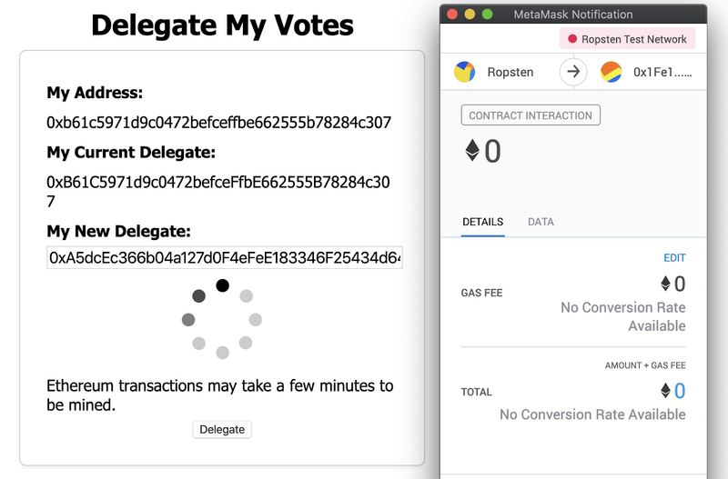Click the My Address value text
This screenshot has width=728, height=479.
click(218, 123)
